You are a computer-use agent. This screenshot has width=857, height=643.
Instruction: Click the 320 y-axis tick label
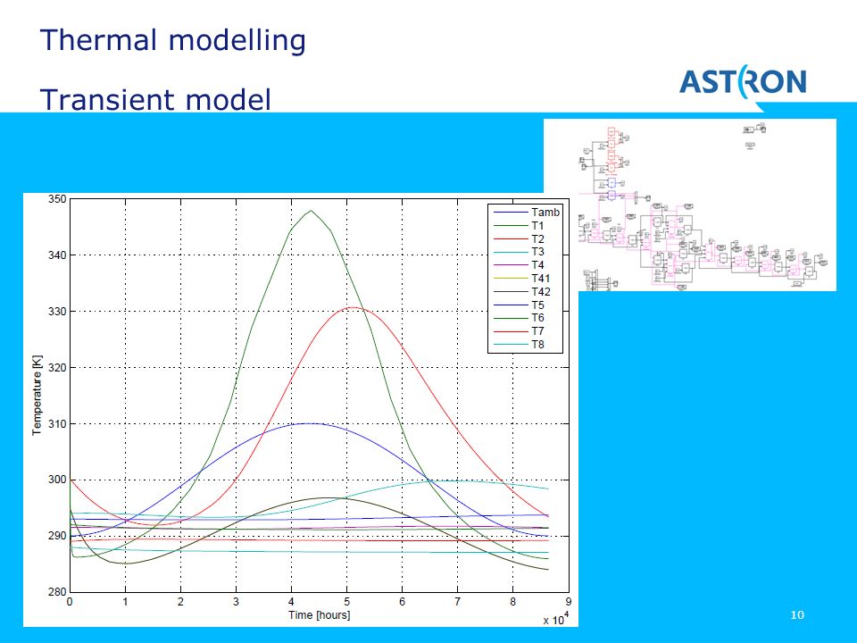pyautogui.click(x=57, y=368)
